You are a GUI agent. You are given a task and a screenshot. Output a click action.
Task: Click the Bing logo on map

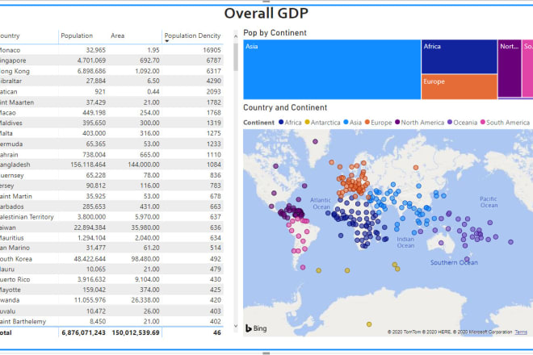[x=256, y=328]
